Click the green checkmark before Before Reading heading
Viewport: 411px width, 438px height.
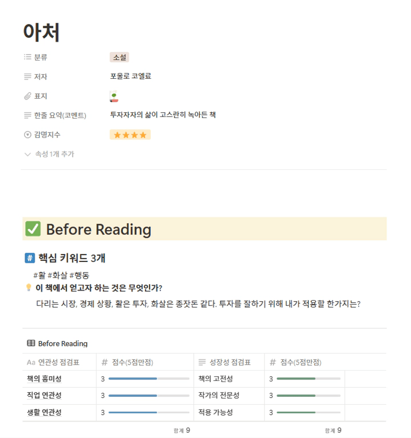coord(33,229)
